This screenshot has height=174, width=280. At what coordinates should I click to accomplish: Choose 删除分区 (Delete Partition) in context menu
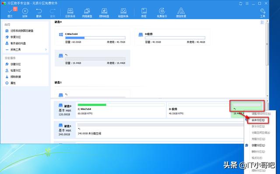point(258,152)
